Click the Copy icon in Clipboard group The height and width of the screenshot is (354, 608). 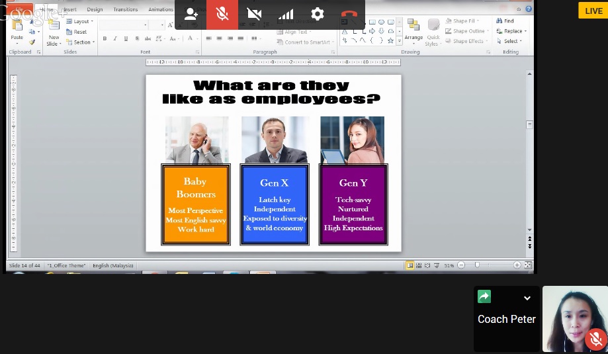click(x=32, y=32)
